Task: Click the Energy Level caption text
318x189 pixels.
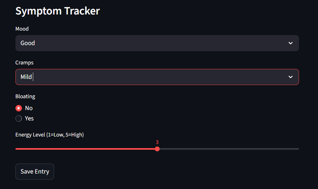Action: tap(49, 135)
